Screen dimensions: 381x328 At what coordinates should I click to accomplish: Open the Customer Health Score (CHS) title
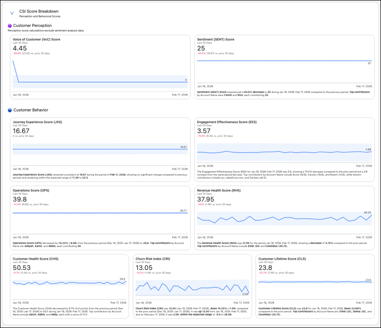click(x=36, y=259)
